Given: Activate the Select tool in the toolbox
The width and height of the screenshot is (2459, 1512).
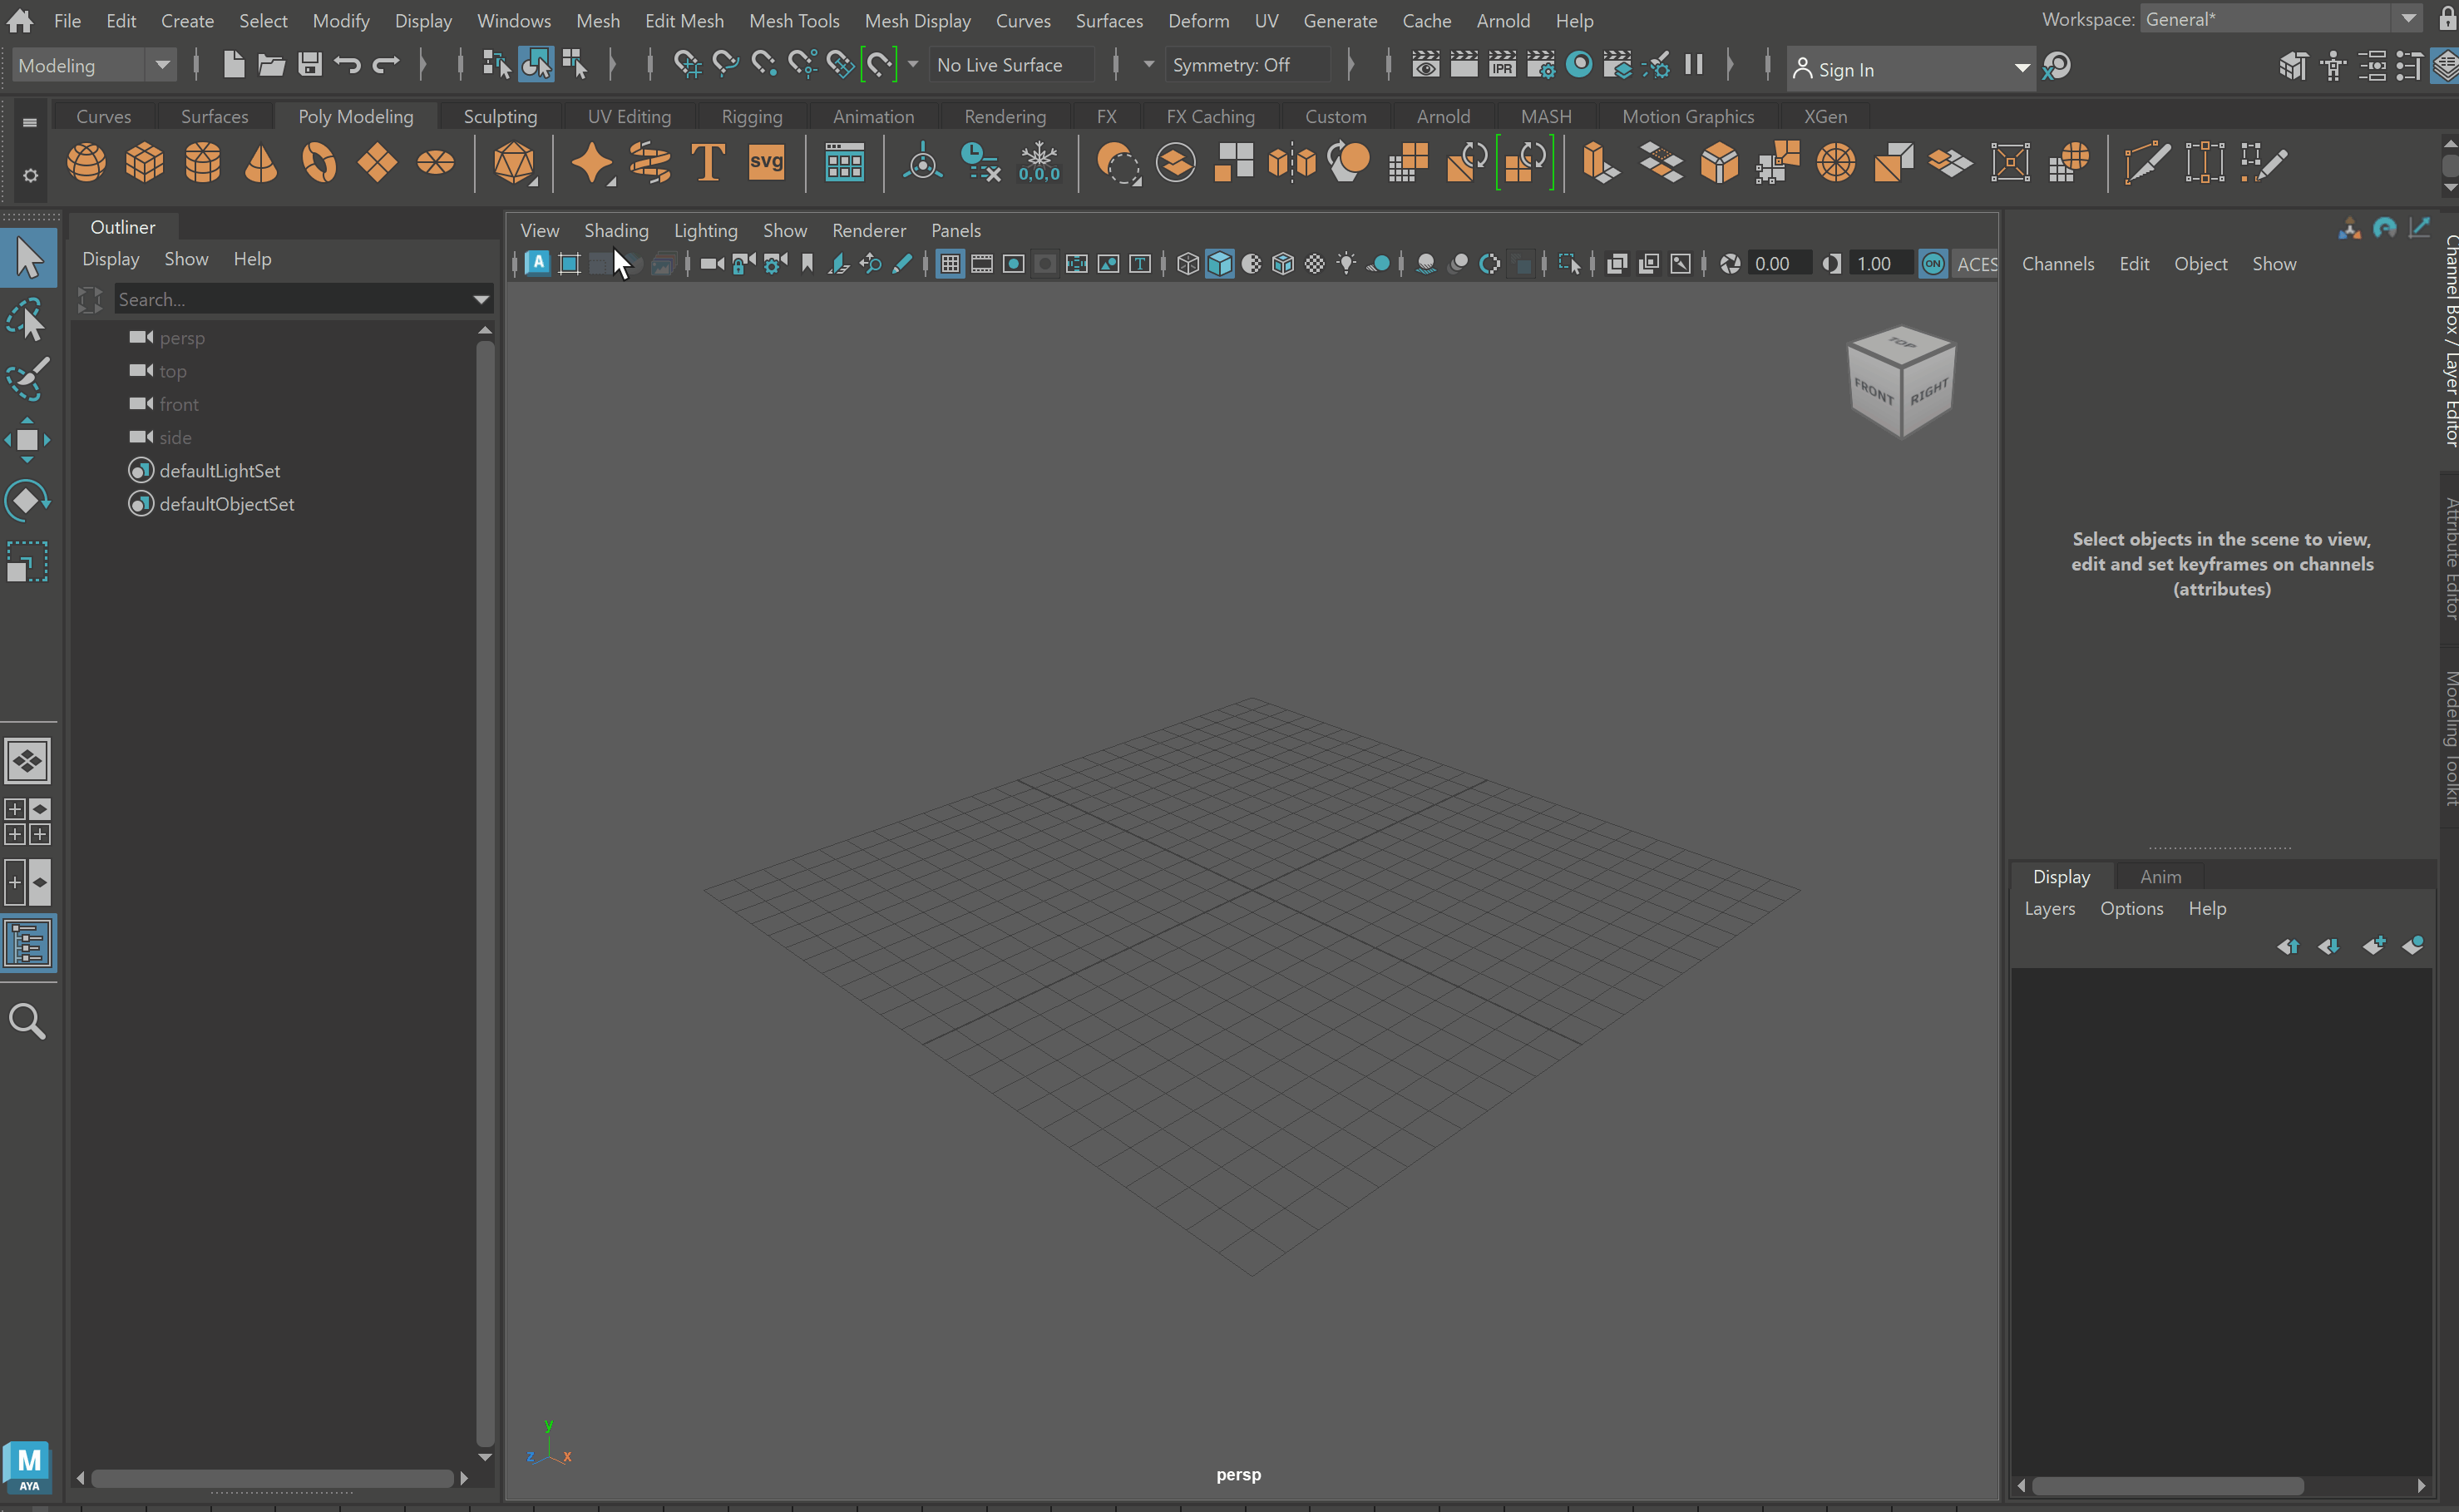Looking at the screenshot, I should pos(28,257).
